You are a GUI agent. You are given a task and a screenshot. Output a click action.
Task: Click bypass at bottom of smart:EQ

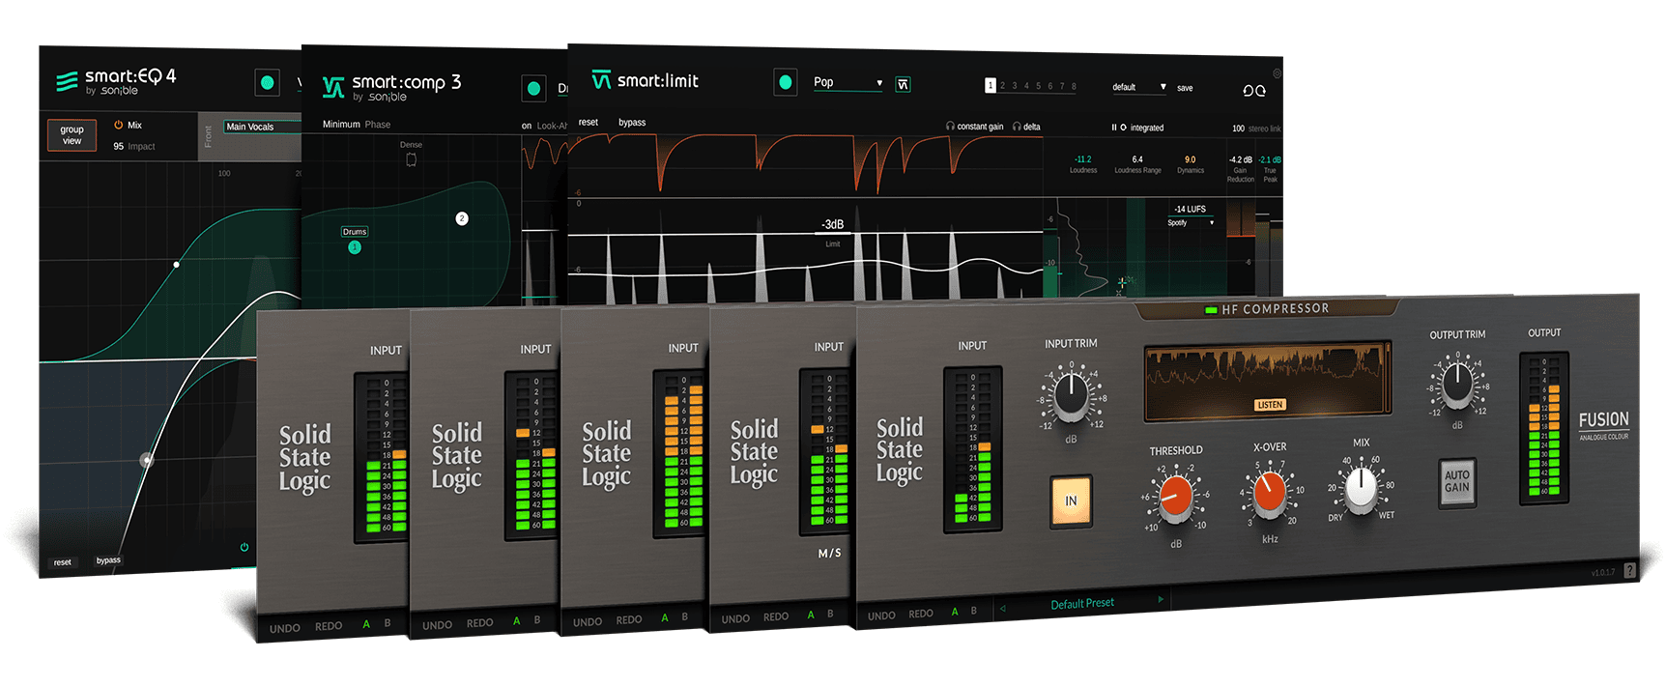(108, 560)
